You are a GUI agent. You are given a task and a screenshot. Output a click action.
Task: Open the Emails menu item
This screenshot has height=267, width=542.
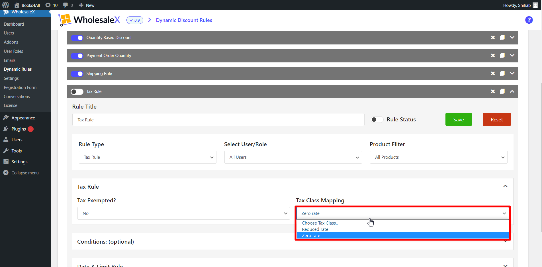coord(10,60)
